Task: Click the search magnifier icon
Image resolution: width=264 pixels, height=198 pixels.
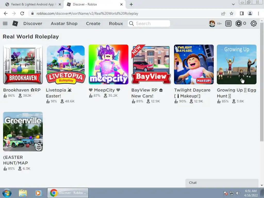Action: click(131, 23)
